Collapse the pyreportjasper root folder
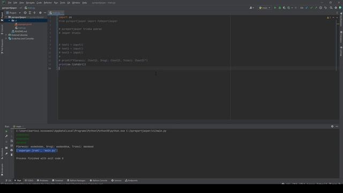 point(6,17)
